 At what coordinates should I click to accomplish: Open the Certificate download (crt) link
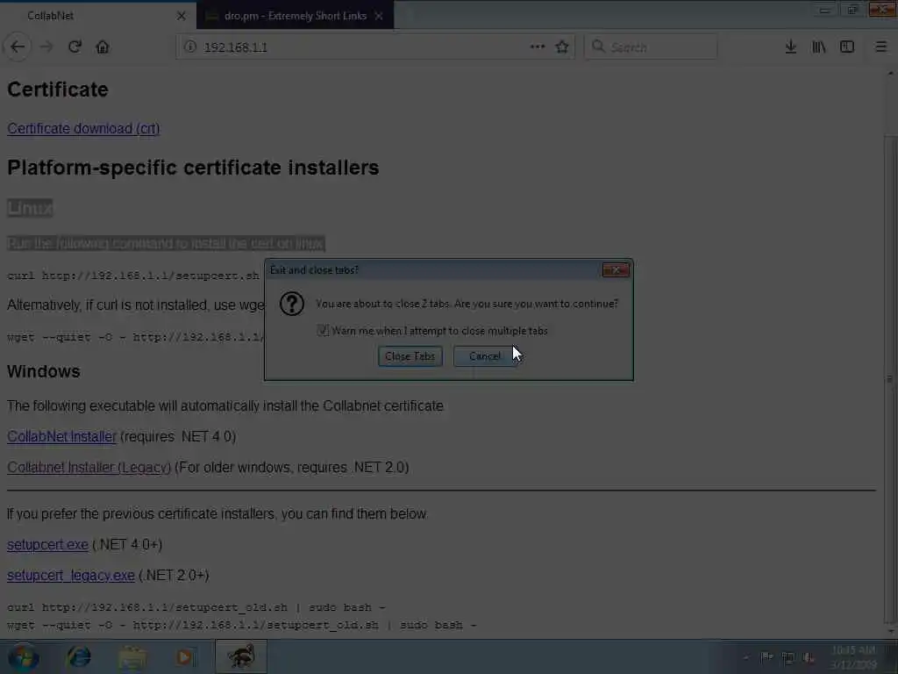(x=83, y=128)
